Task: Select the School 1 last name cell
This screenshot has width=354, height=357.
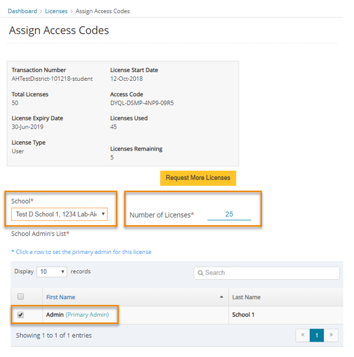Action: click(243, 315)
